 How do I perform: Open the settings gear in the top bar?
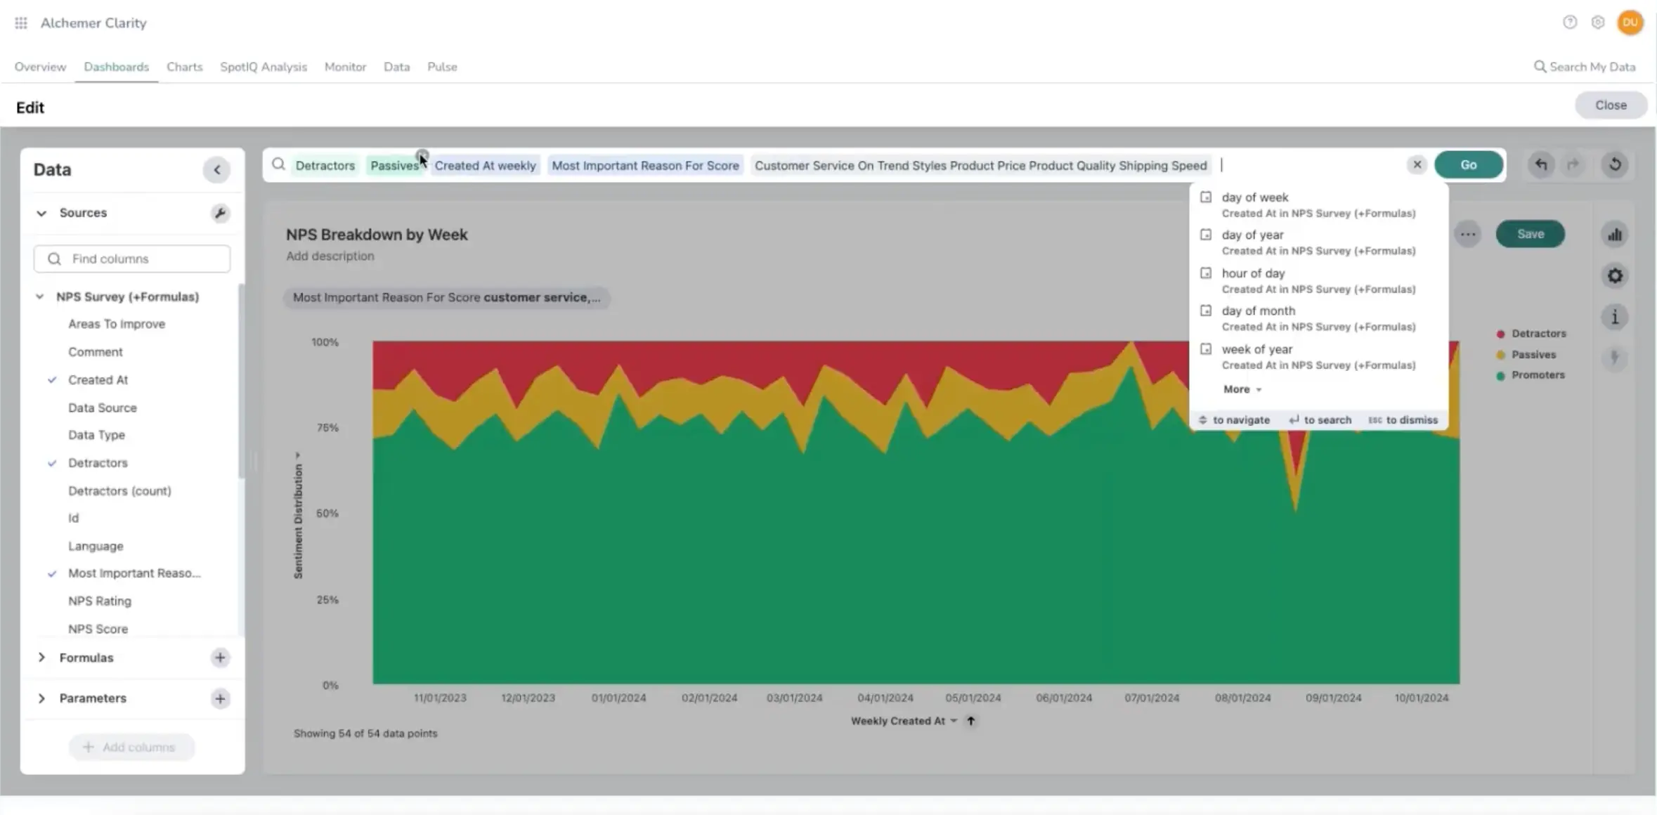1598,22
